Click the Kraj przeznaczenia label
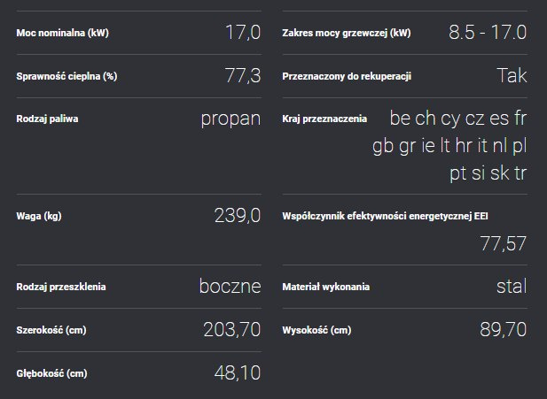The height and width of the screenshot is (399, 547). point(324,119)
